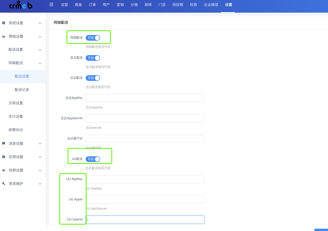Expand 应用设置 chevron

40,157
